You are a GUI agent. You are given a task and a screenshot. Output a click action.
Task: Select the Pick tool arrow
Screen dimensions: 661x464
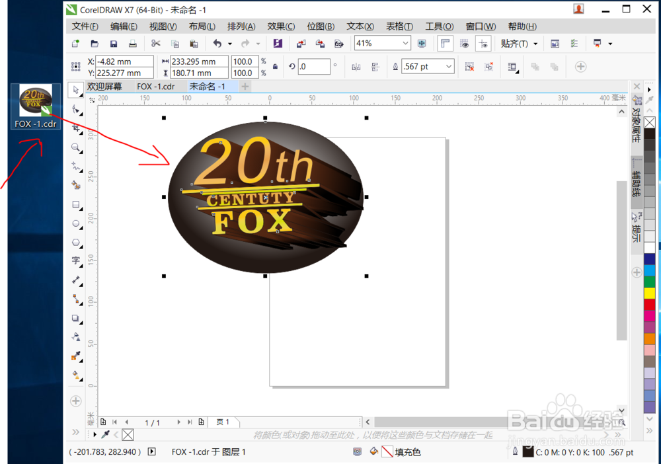(x=76, y=89)
